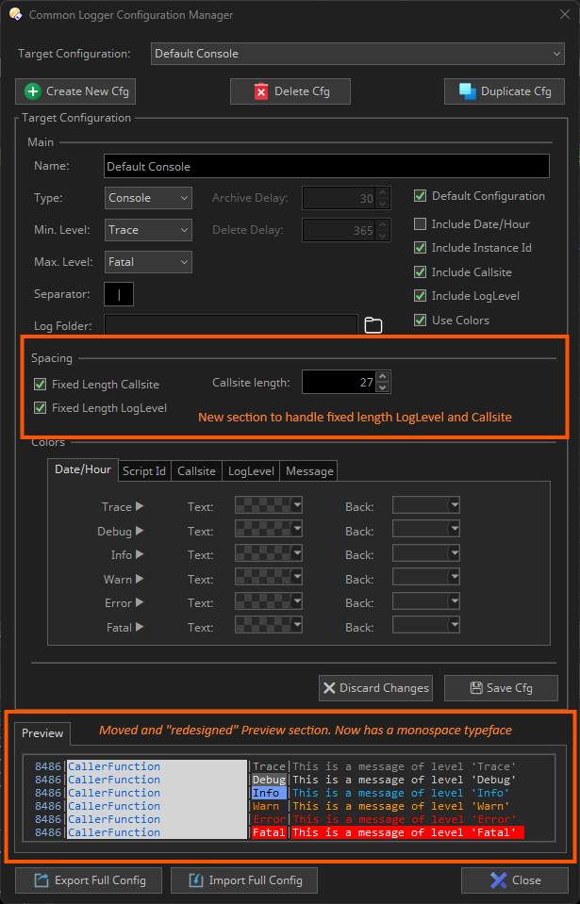The height and width of the screenshot is (904, 580).
Task: Click the Name input field
Action: click(325, 166)
